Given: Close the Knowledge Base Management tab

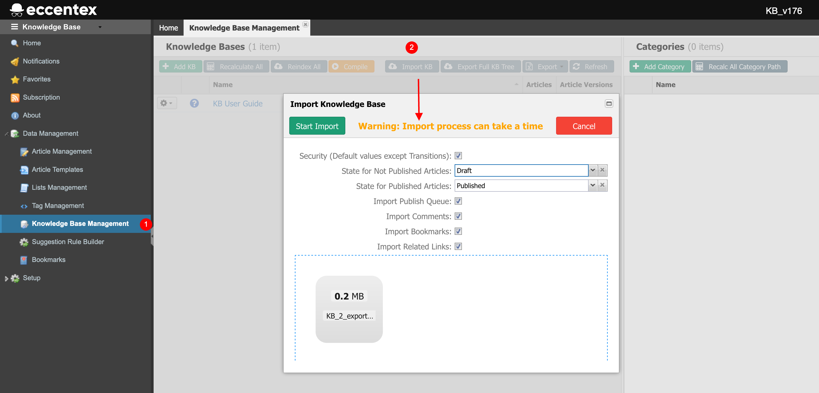Looking at the screenshot, I should click(305, 24).
